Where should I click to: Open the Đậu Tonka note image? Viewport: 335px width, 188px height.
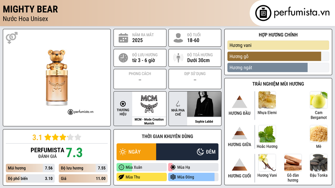[x=319, y=163]
